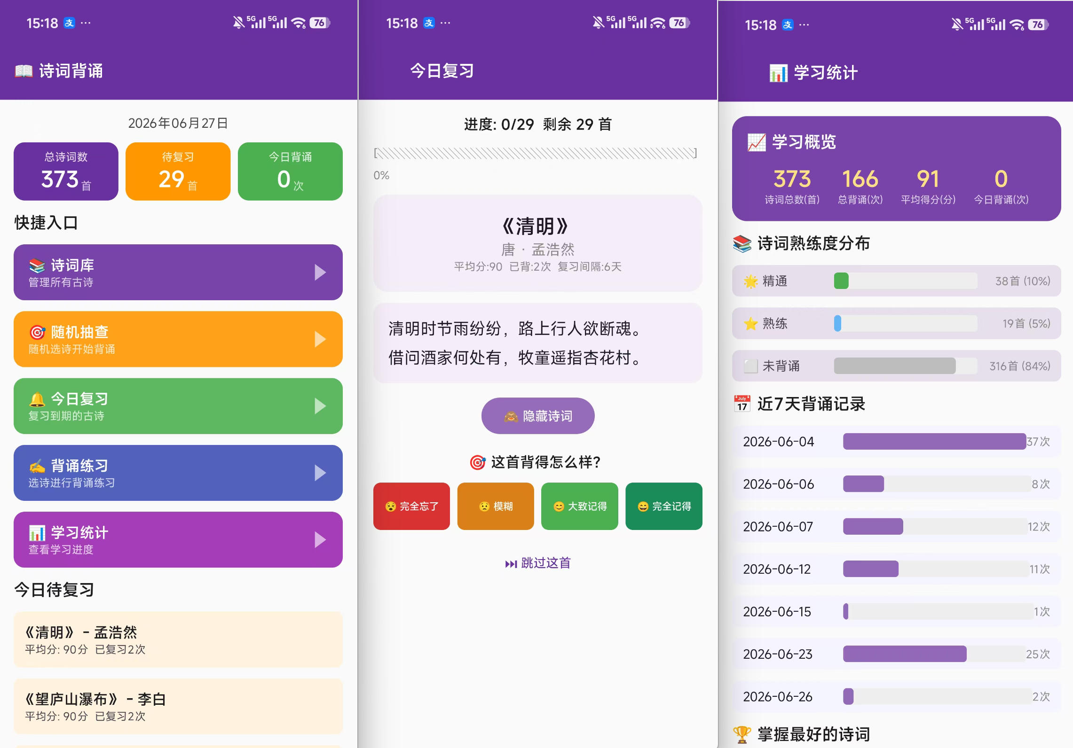Select the 2026-06-26 record row
This screenshot has height=748, width=1073.
[896, 697]
